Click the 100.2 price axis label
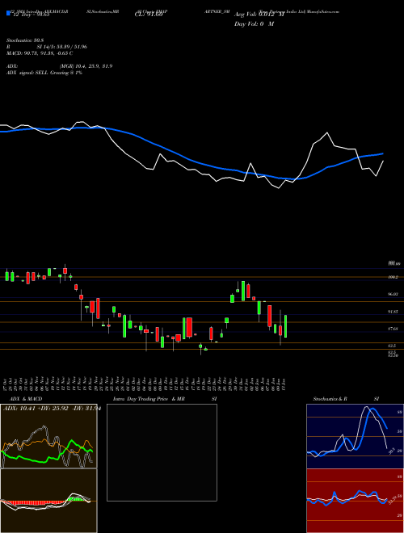This screenshot has height=533, width=404. [x=393, y=277]
